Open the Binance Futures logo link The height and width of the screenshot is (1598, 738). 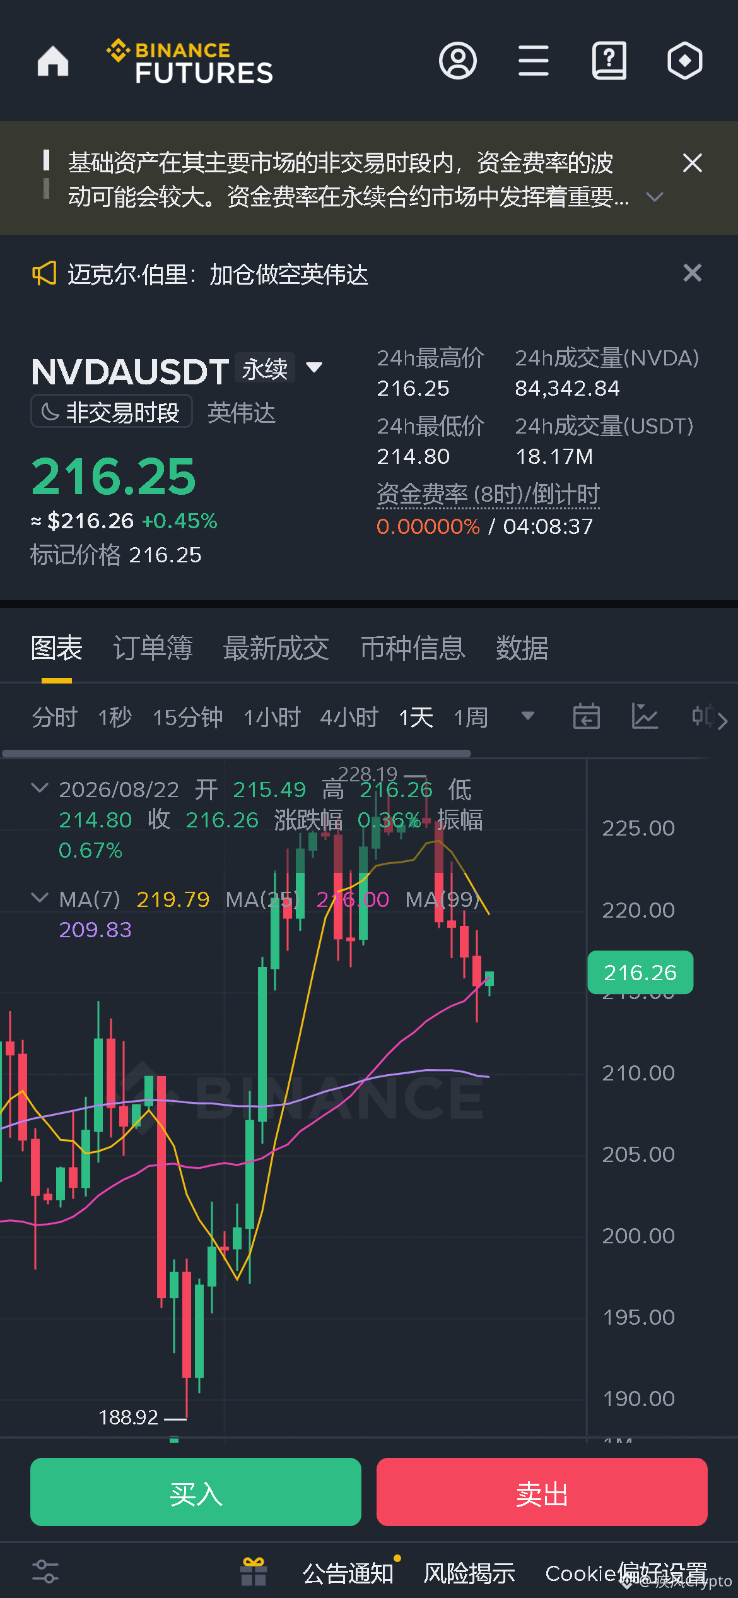[189, 62]
